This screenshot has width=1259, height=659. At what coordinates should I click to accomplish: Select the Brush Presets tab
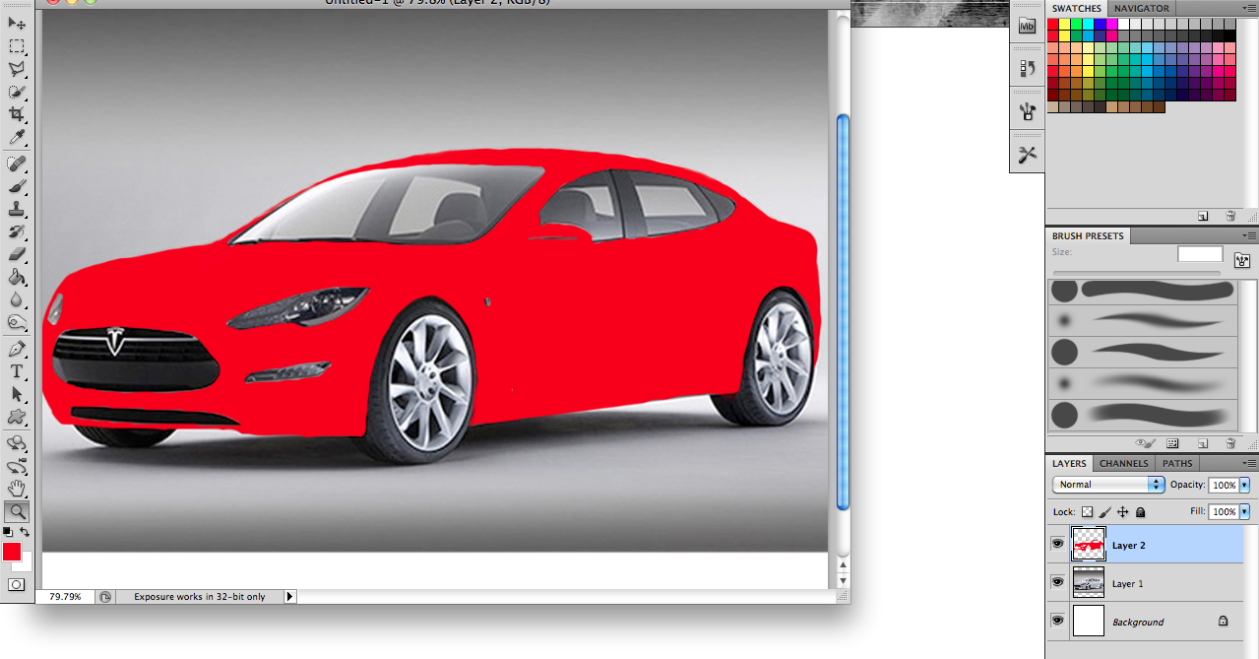[x=1087, y=236]
